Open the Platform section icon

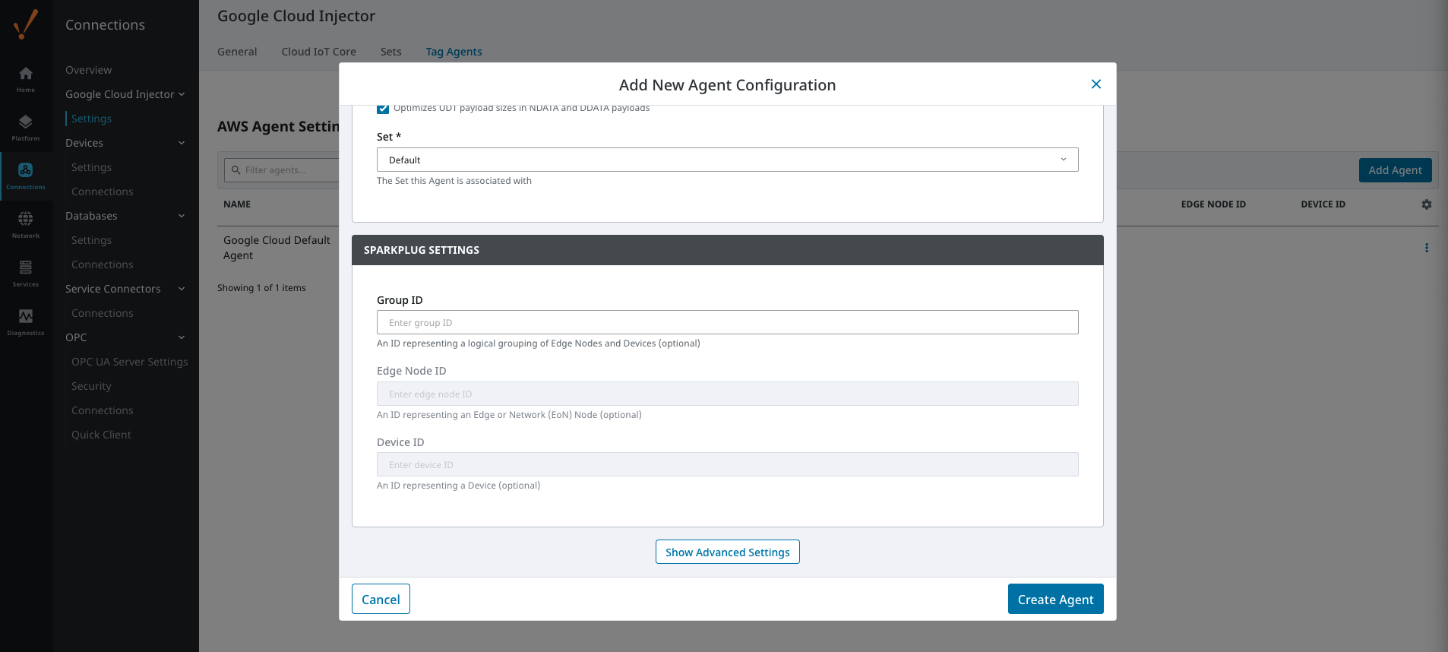pos(26,127)
